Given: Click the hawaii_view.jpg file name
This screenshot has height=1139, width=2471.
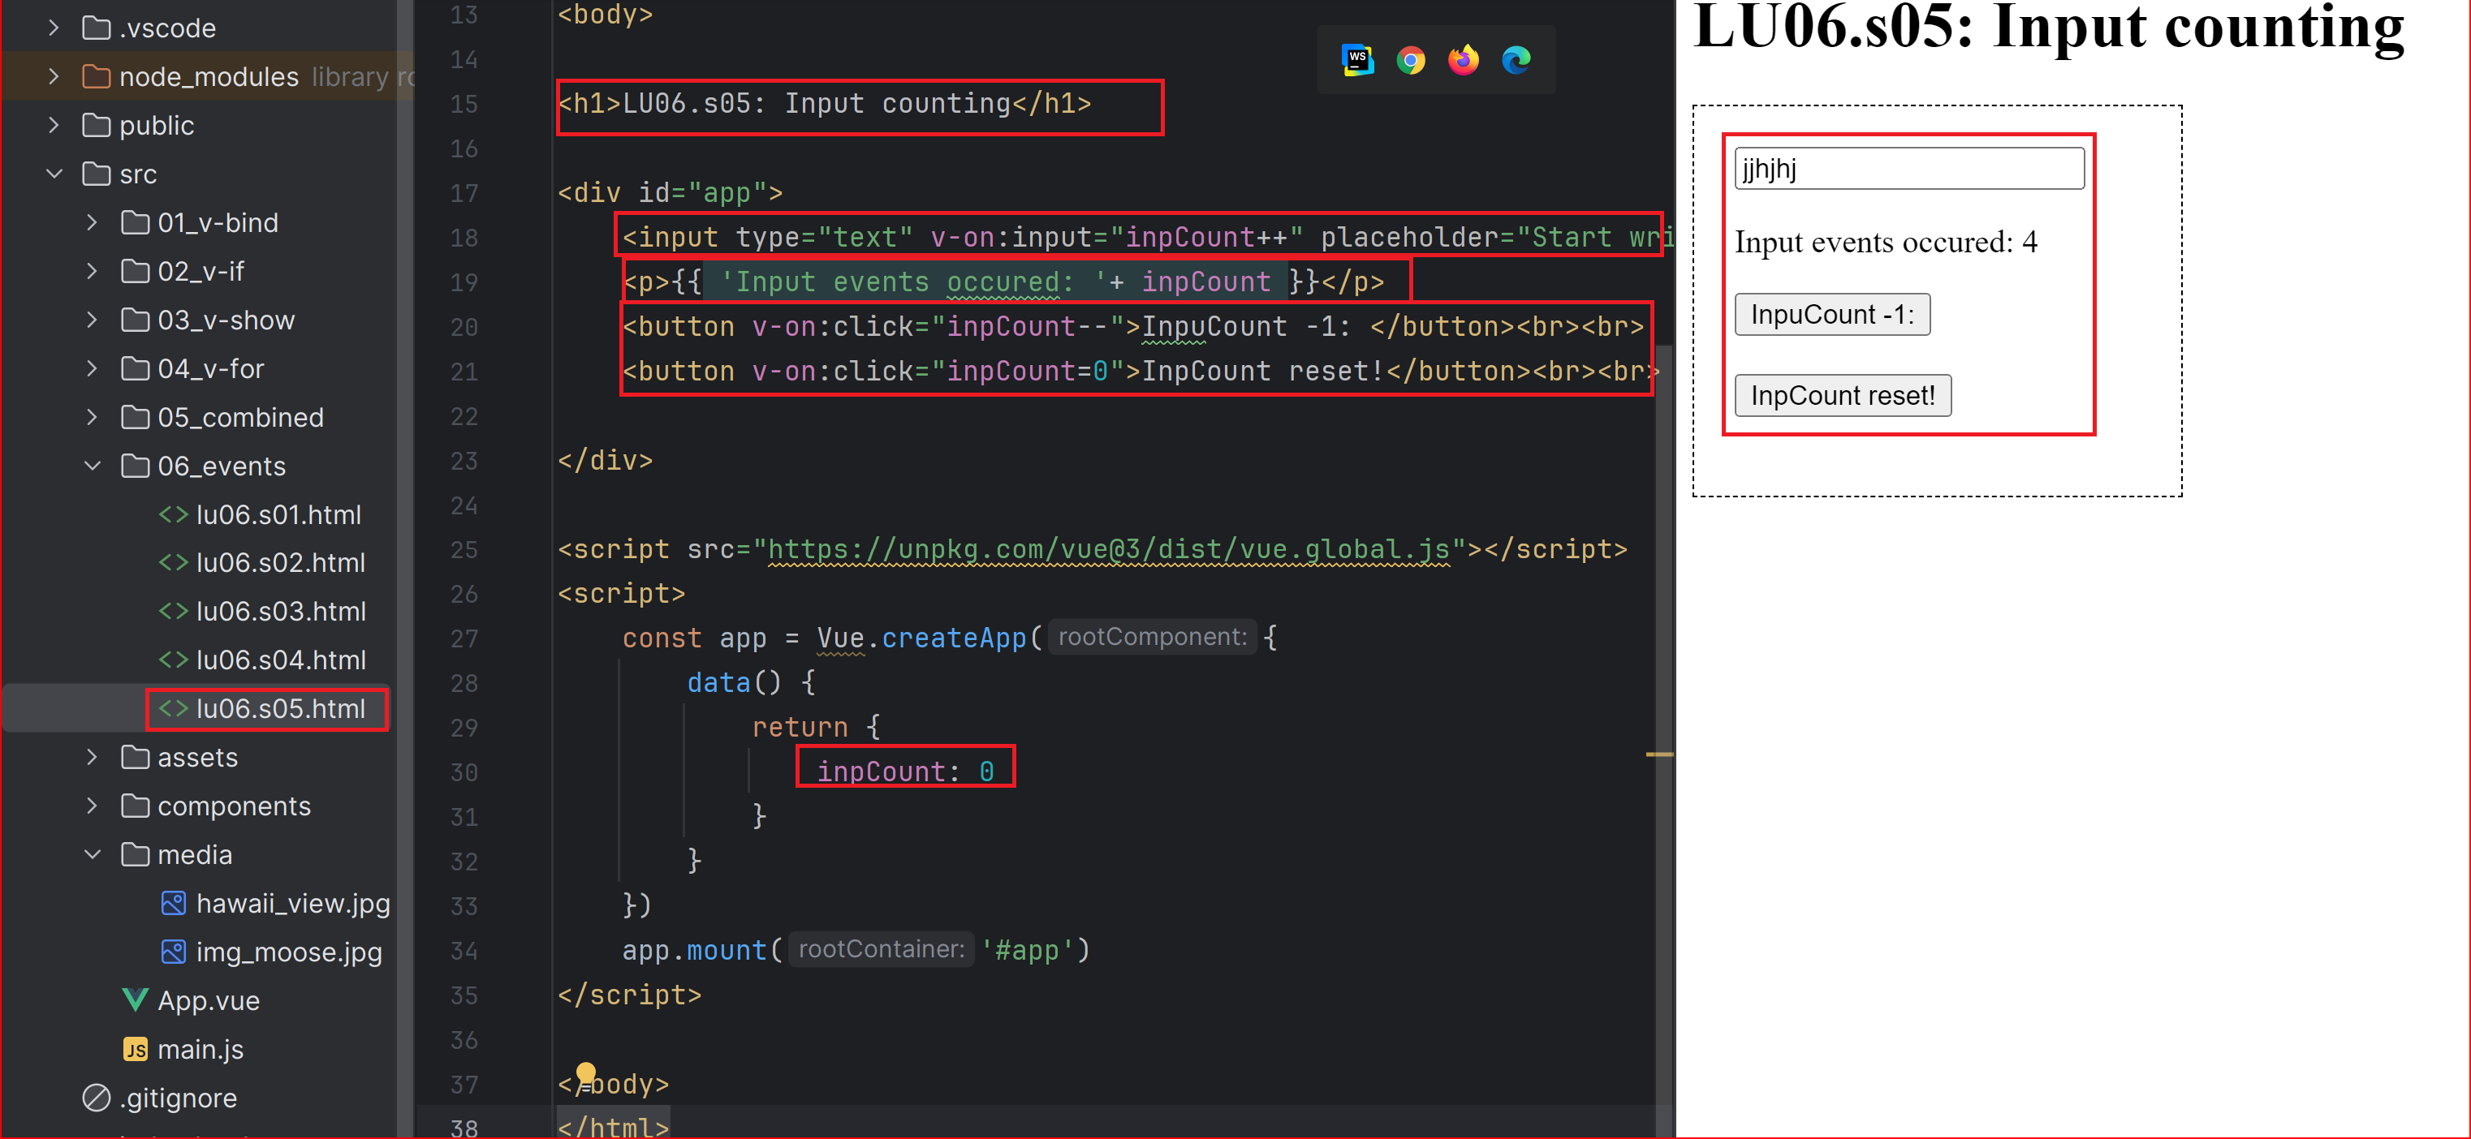Looking at the screenshot, I should click(x=292, y=903).
